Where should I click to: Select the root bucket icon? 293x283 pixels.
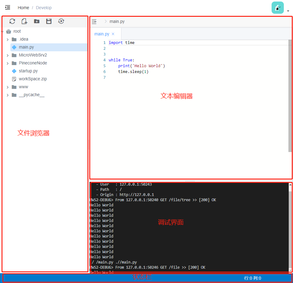click(x=9, y=31)
